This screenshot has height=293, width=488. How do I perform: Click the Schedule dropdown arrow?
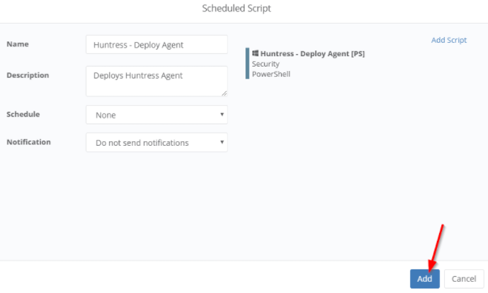(x=222, y=114)
